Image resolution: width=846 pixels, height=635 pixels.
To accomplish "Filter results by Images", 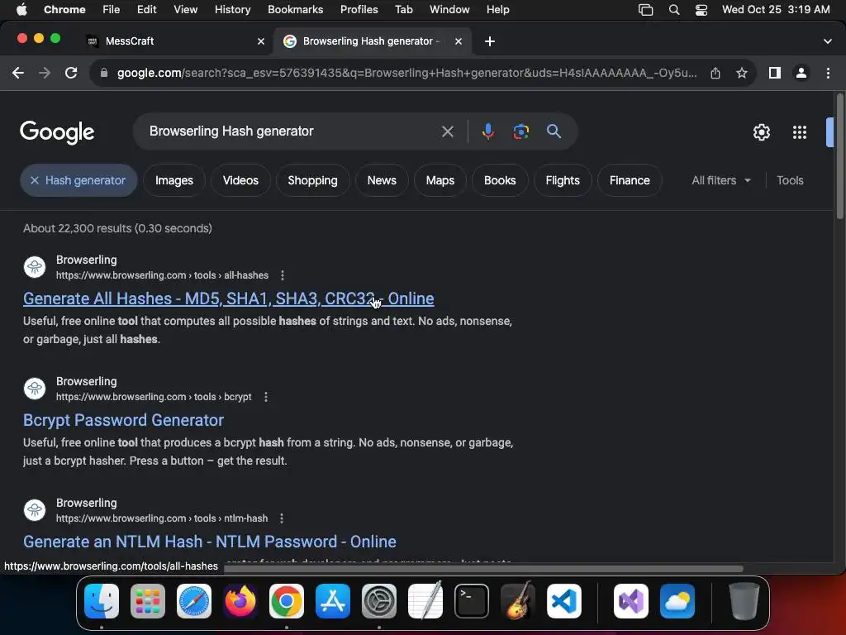I will coord(173,180).
